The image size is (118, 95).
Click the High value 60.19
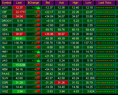coord(75,30)
